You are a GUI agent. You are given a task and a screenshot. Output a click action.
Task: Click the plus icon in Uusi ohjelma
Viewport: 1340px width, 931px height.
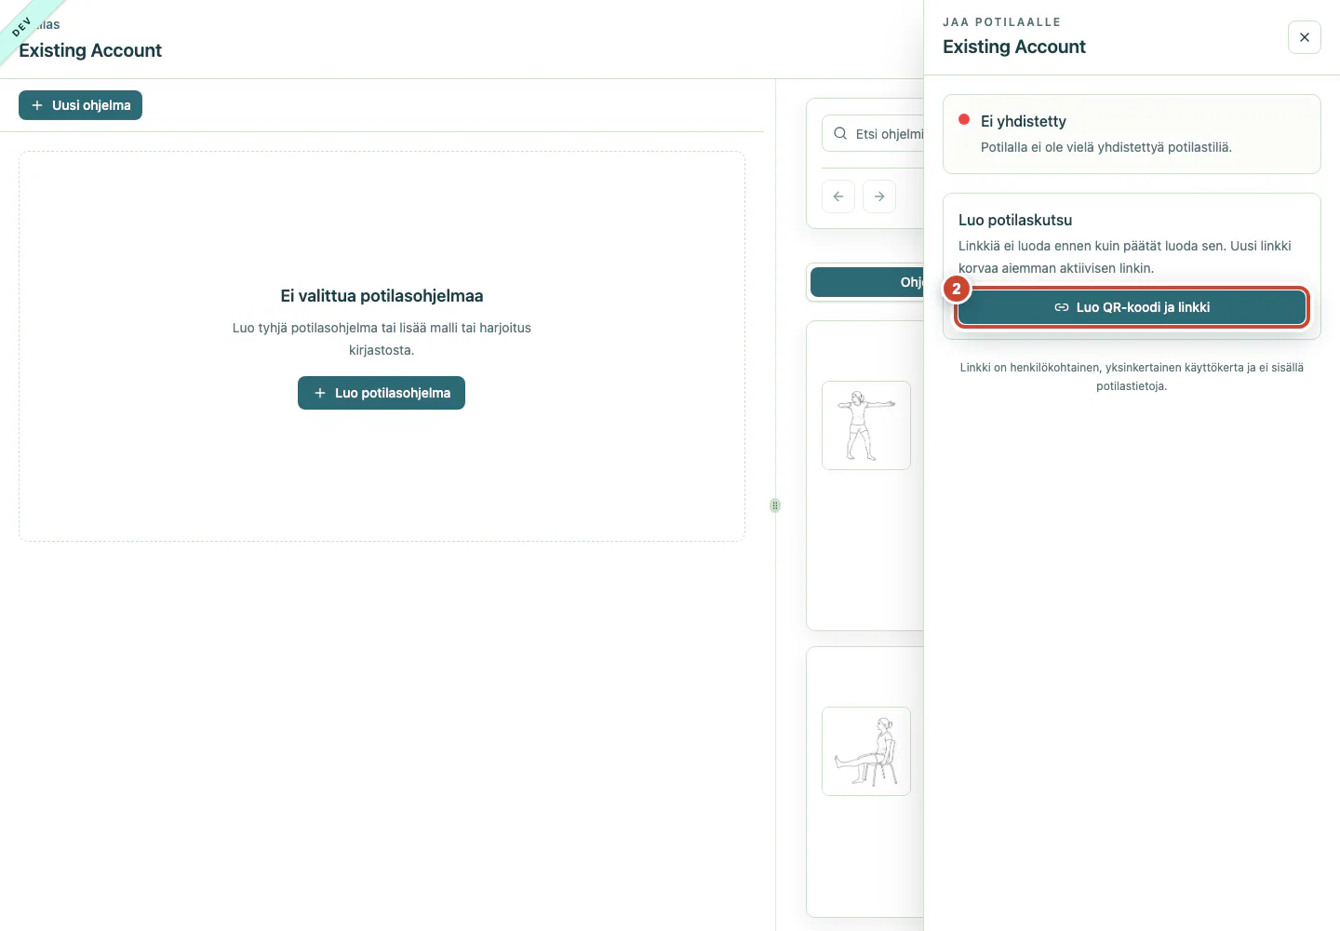(37, 105)
